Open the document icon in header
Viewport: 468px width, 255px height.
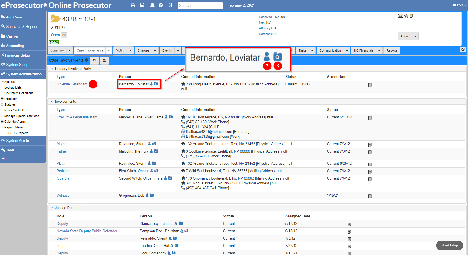(x=142, y=5)
